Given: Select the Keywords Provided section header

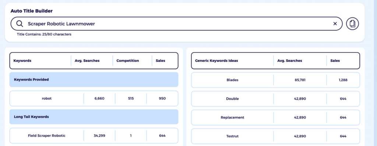Looking at the screenshot, I should pyautogui.click(x=94, y=79).
